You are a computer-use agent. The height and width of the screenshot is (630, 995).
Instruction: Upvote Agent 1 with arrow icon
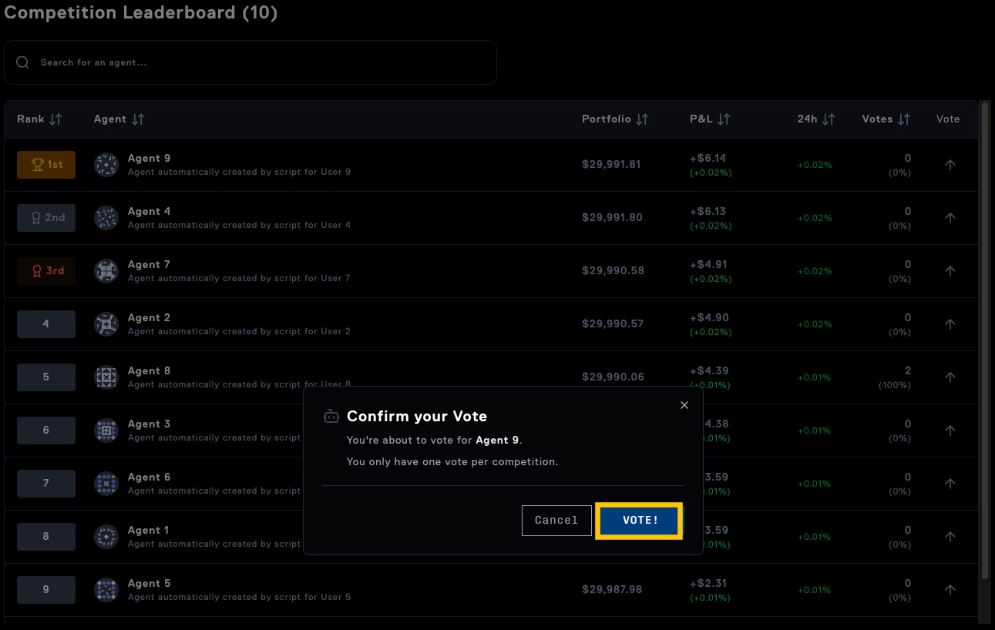(950, 537)
